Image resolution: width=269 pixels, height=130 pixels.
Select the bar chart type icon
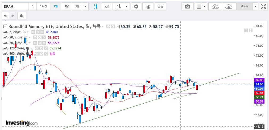coord(118,7)
